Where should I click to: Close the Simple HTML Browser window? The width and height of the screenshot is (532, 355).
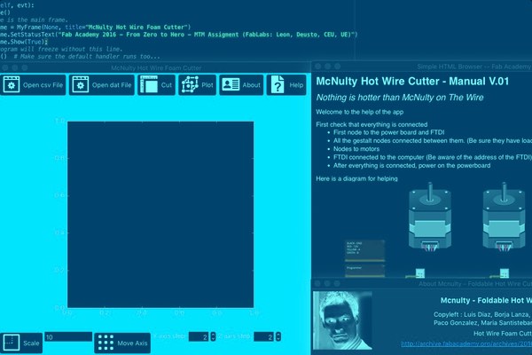coord(318,67)
